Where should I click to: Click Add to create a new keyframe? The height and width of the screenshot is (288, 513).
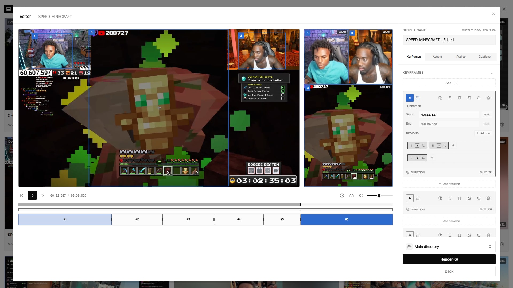pyautogui.click(x=449, y=83)
